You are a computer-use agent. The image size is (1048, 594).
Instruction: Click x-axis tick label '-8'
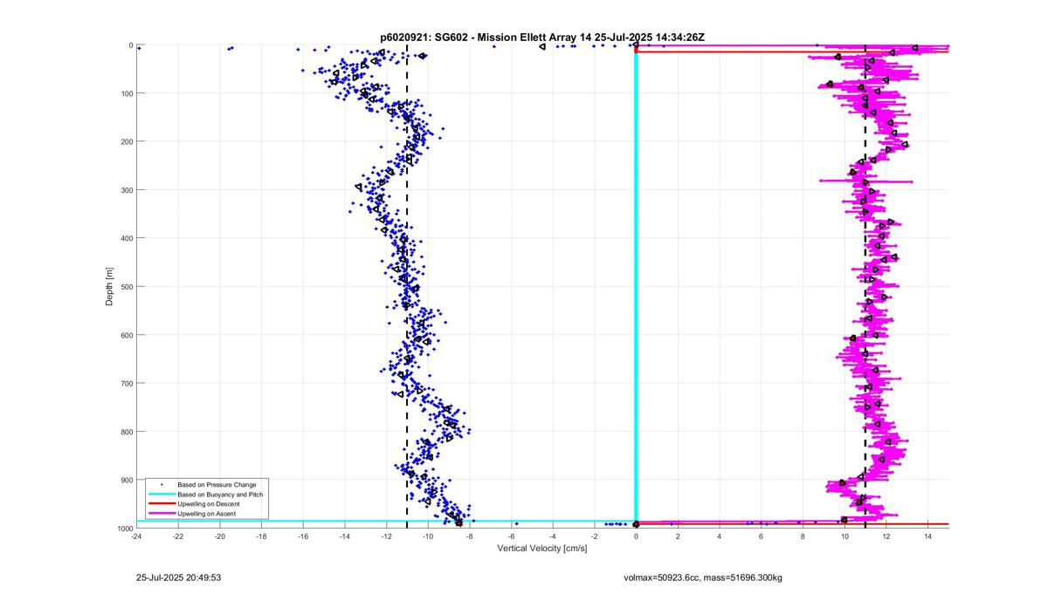469,536
